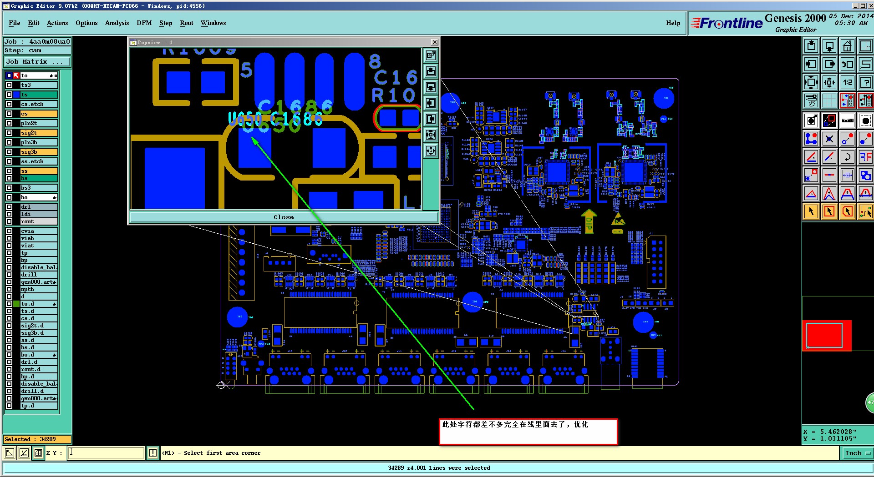The height and width of the screenshot is (477, 874).
Task: Open the Analysis menu
Action: [x=117, y=23]
